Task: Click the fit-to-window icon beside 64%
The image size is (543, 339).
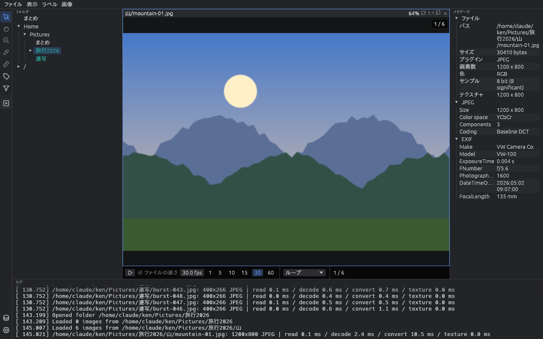Action: 423,13
